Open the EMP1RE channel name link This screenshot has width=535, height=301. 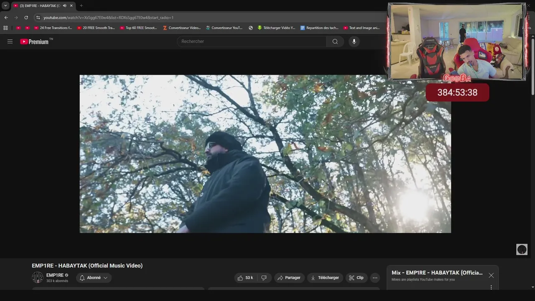[x=55, y=275]
